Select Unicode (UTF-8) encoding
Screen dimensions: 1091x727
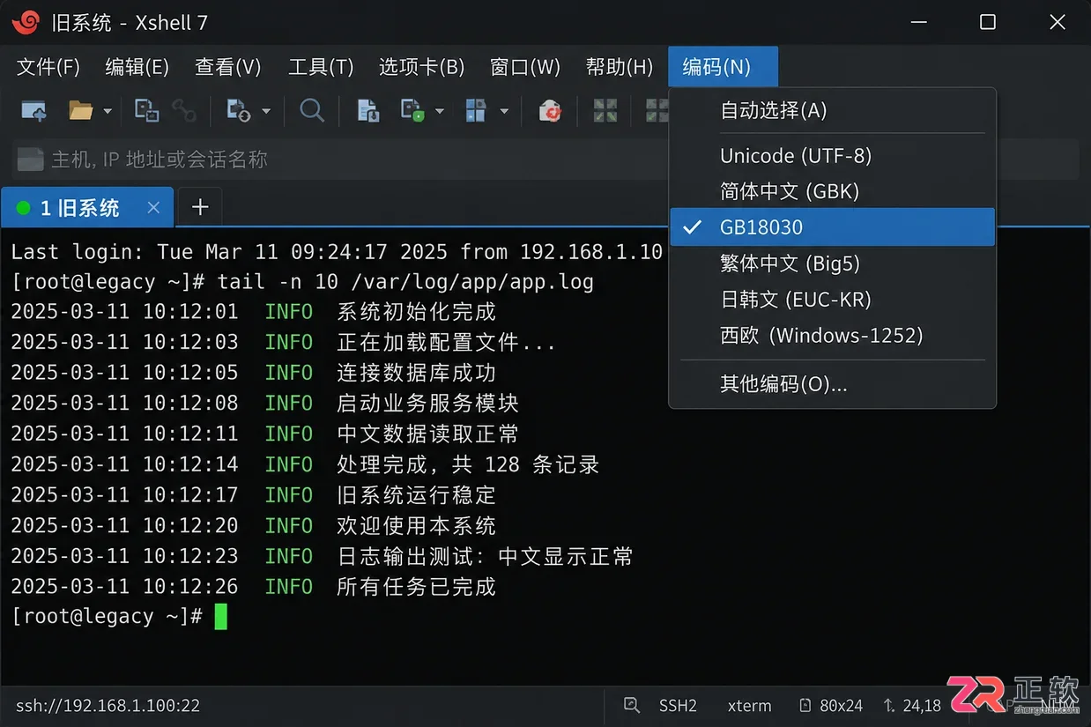[833, 156]
